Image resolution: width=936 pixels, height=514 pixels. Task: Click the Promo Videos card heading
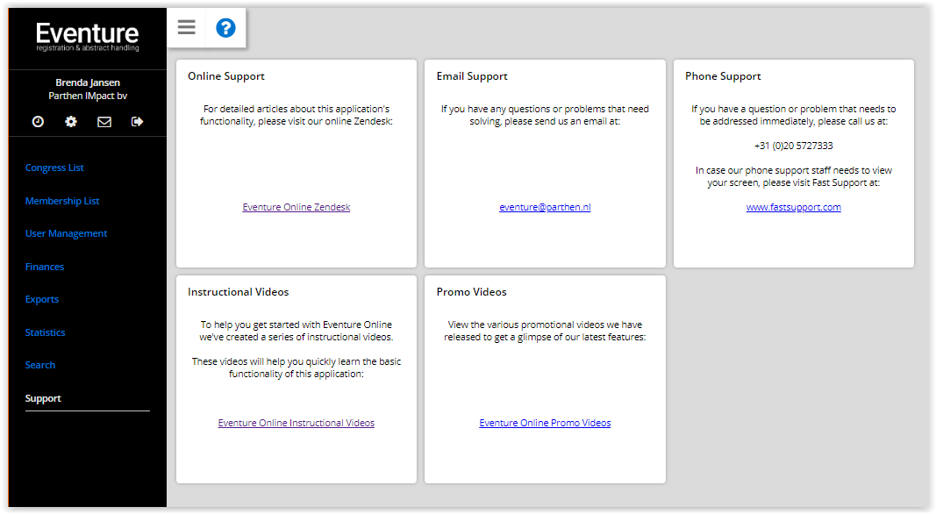coord(471,292)
